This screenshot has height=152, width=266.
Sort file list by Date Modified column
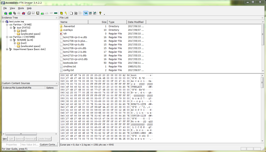pyautogui.click(x=136, y=22)
